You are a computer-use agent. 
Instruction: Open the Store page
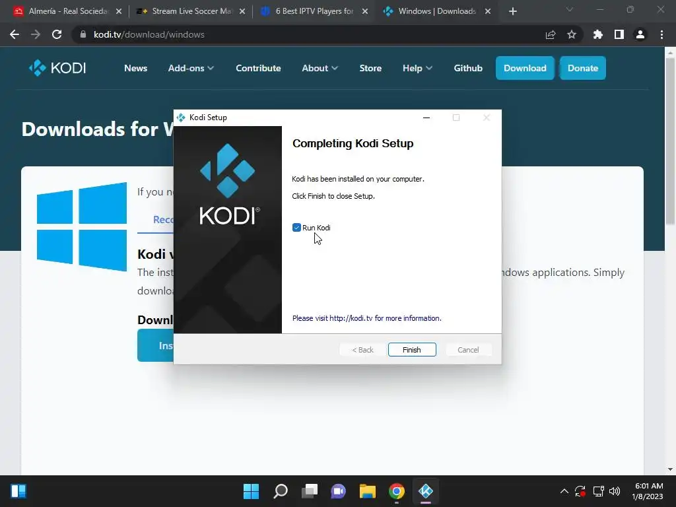370,68
